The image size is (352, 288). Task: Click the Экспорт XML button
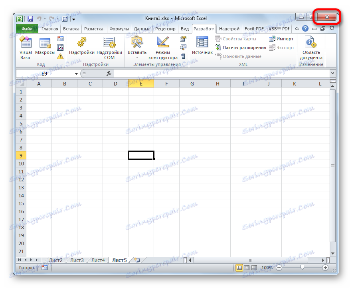[281, 48]
